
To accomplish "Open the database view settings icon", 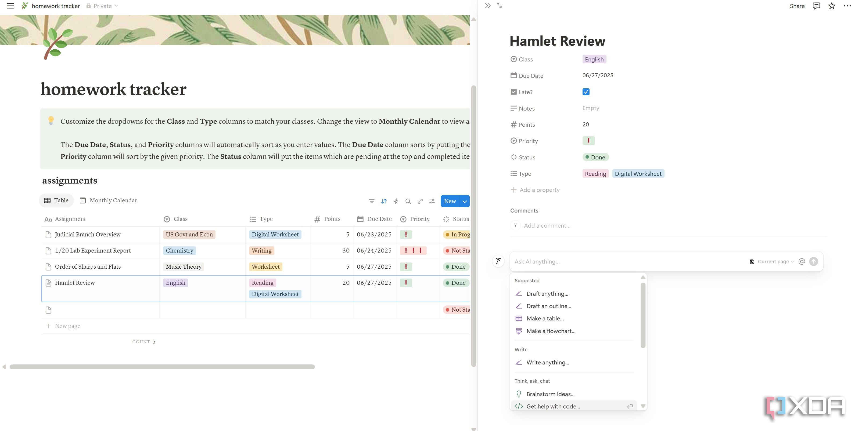I will point(432,201).
